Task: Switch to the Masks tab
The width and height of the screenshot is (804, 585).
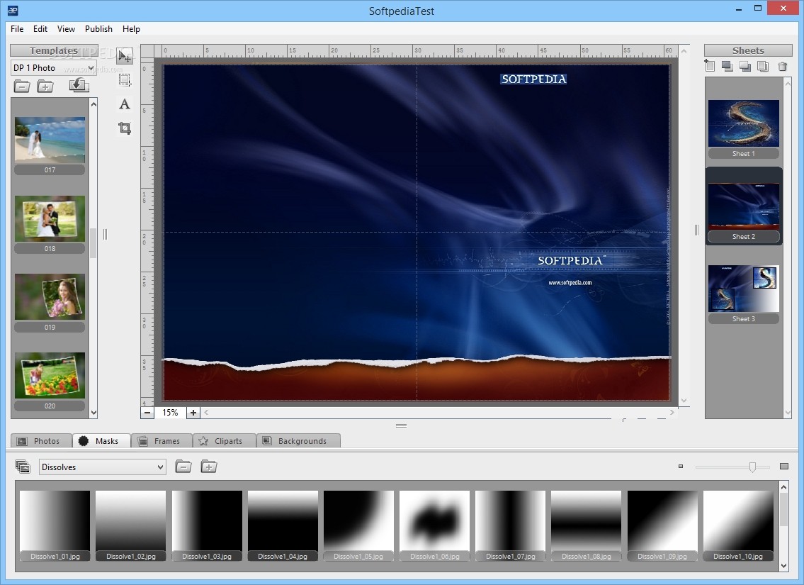Action: pyautogui.click(x=101, y=441)
